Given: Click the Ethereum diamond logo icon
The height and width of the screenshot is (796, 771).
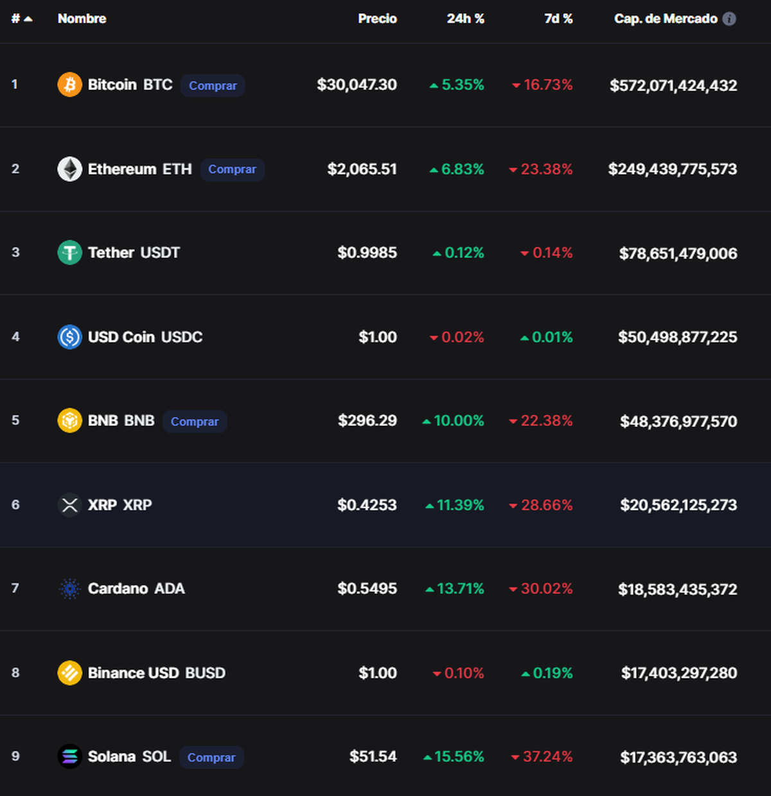Looking at the screenshot, I should 69,169.
